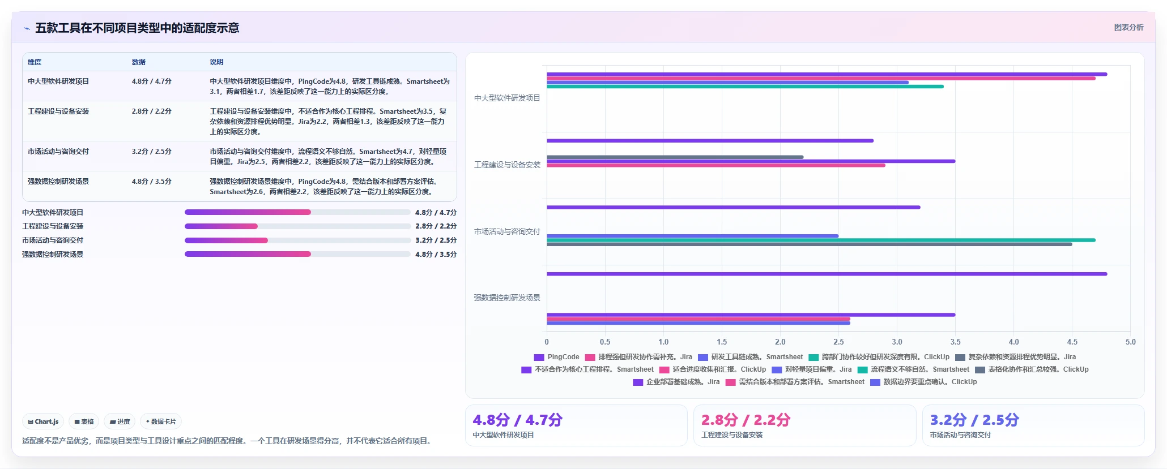
Task: Click table value 2.8分 / 2.2分
Action: coord(152,111)
